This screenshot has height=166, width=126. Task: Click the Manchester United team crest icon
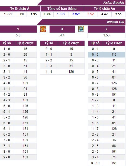(x=43, y=29)
